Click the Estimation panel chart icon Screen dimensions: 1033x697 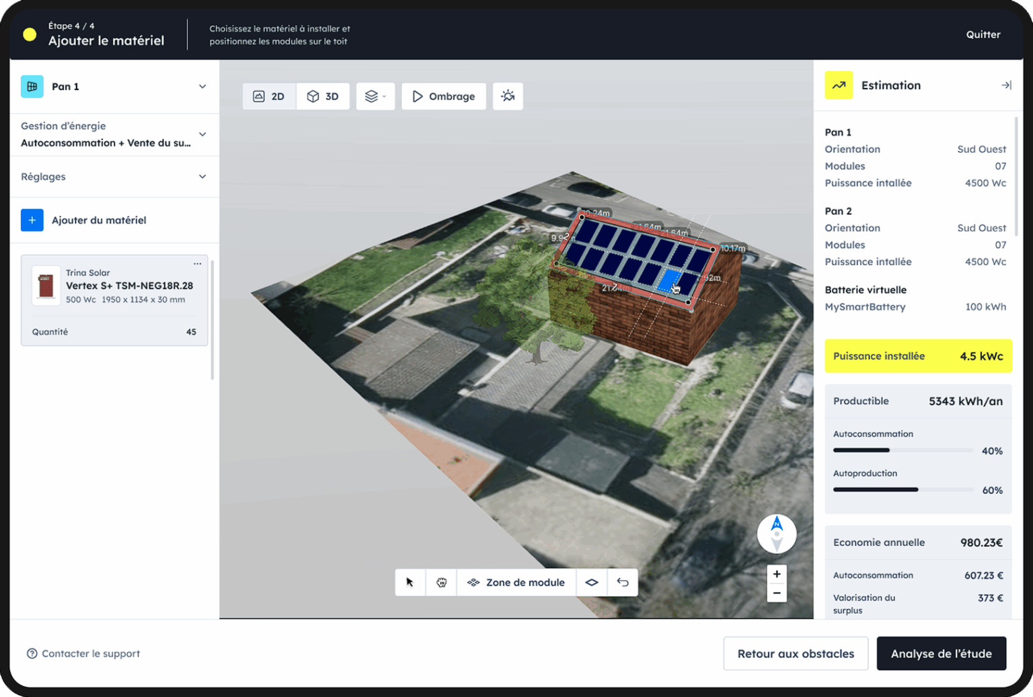[x=839, y=85]
